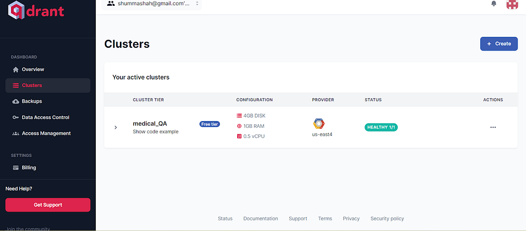The height and width of the screenshot is (231, 526).
Task: Open the cluster actions three-dot menu
Action: (x=493, y=127)
